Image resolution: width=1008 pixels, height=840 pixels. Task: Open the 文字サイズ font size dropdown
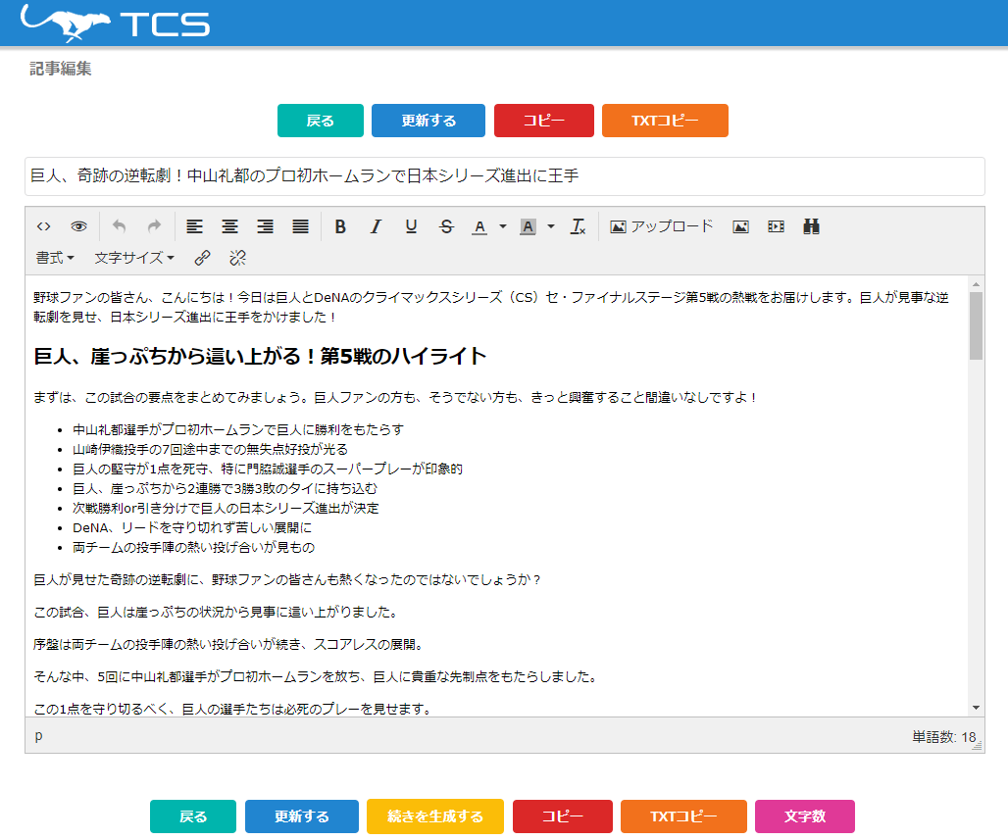pyautogui.click(x=134, y=258)
